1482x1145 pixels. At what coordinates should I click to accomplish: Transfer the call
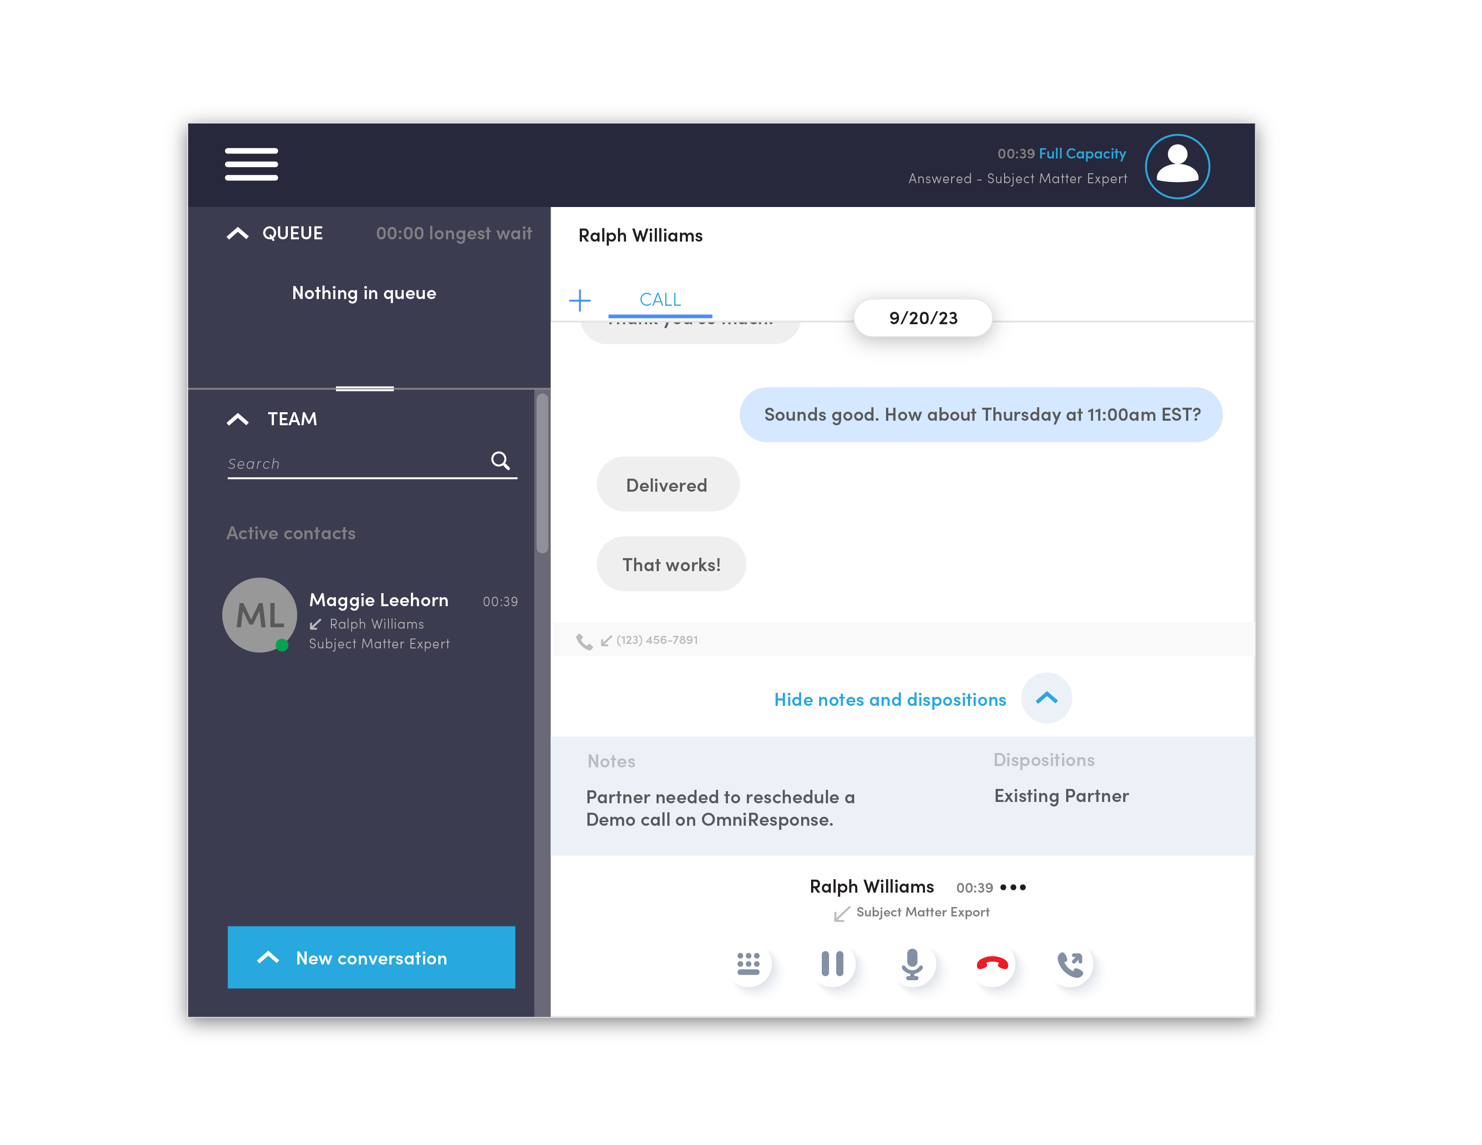point(1071,963)
